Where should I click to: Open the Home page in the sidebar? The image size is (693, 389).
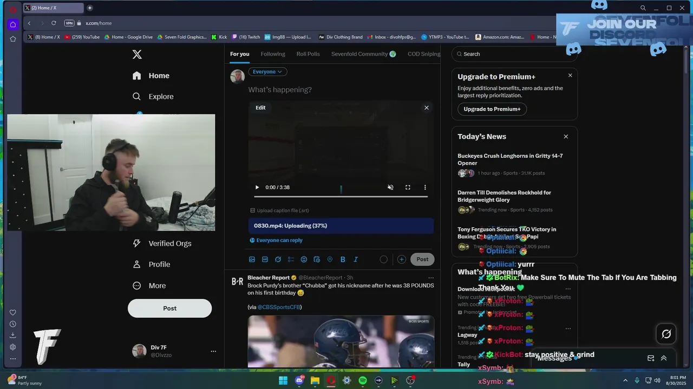151,76
